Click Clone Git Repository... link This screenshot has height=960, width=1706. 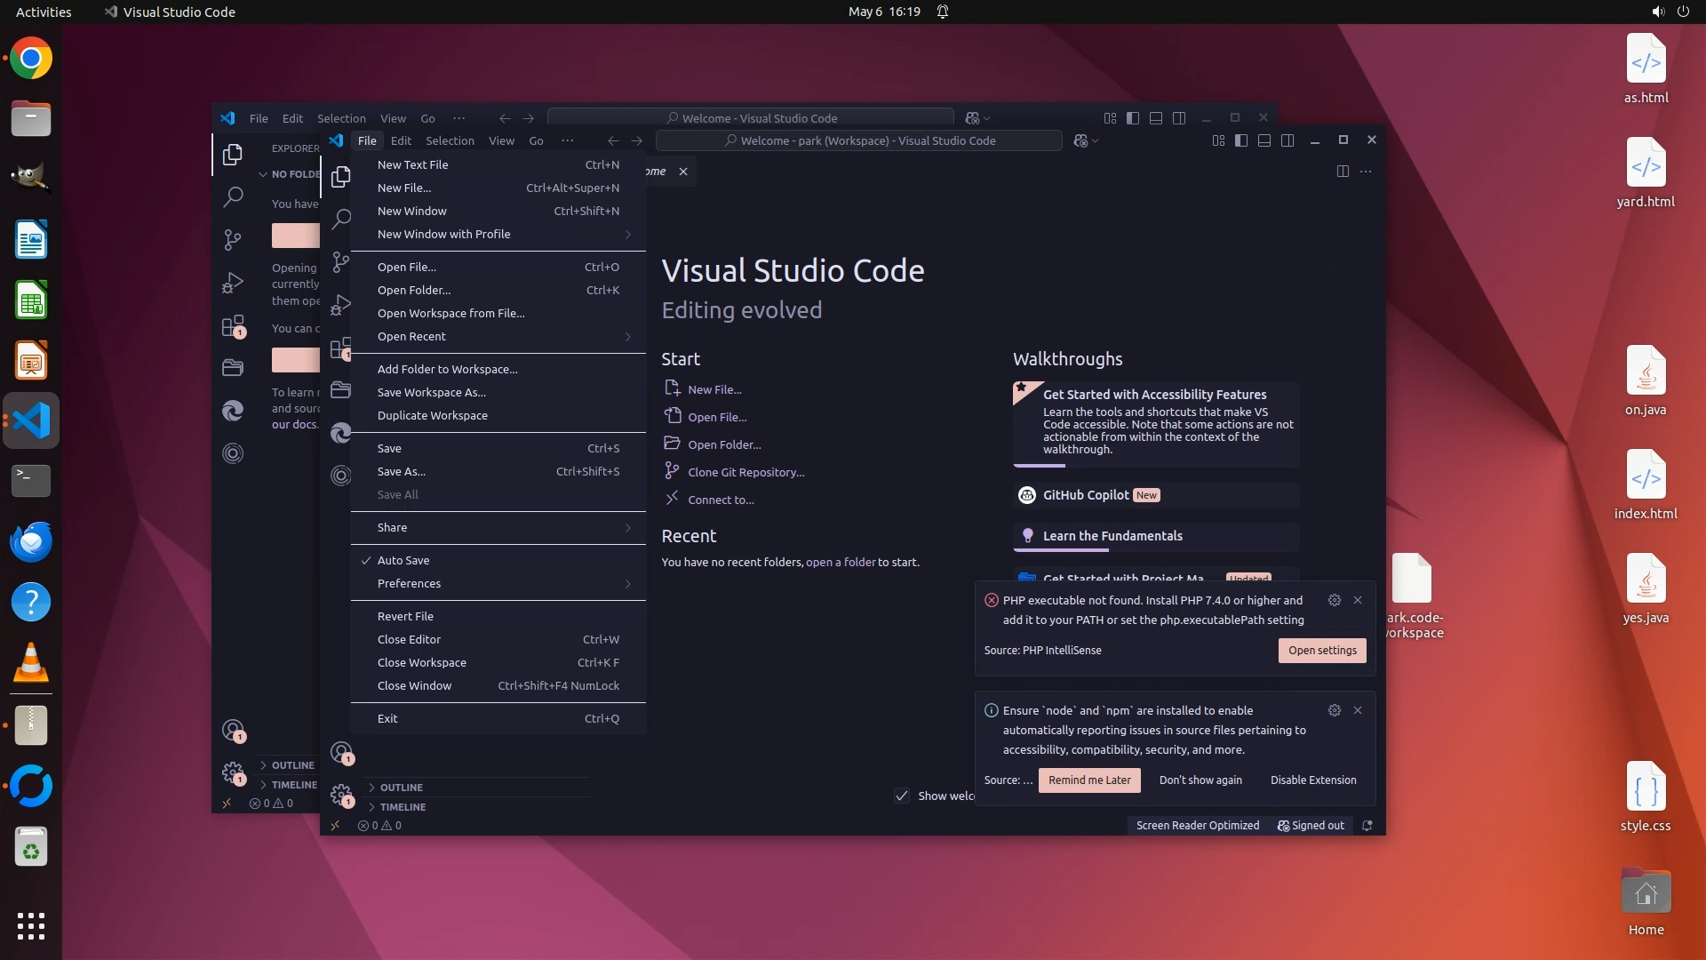(x=745, y=472)
